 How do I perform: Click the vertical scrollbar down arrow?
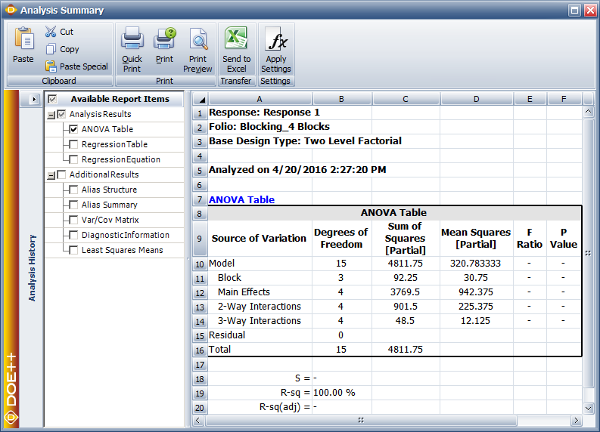[x=588, y=409]
